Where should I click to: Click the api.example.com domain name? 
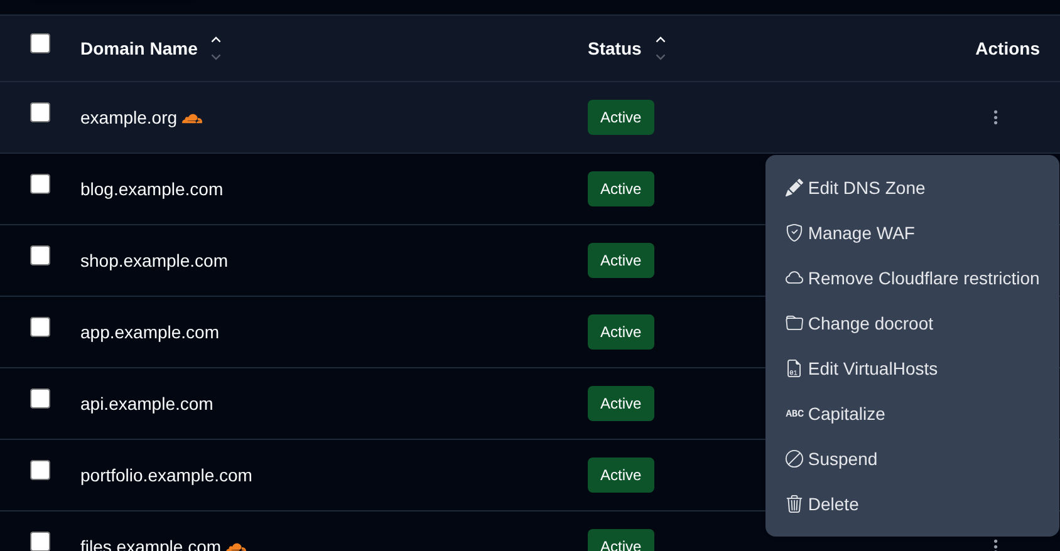[x=146, y=404]
